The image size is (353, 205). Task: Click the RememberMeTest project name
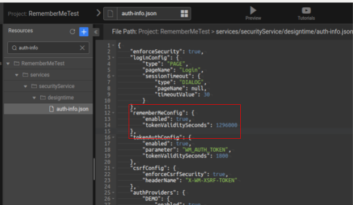pyautogui.click(x=54, y=14)
